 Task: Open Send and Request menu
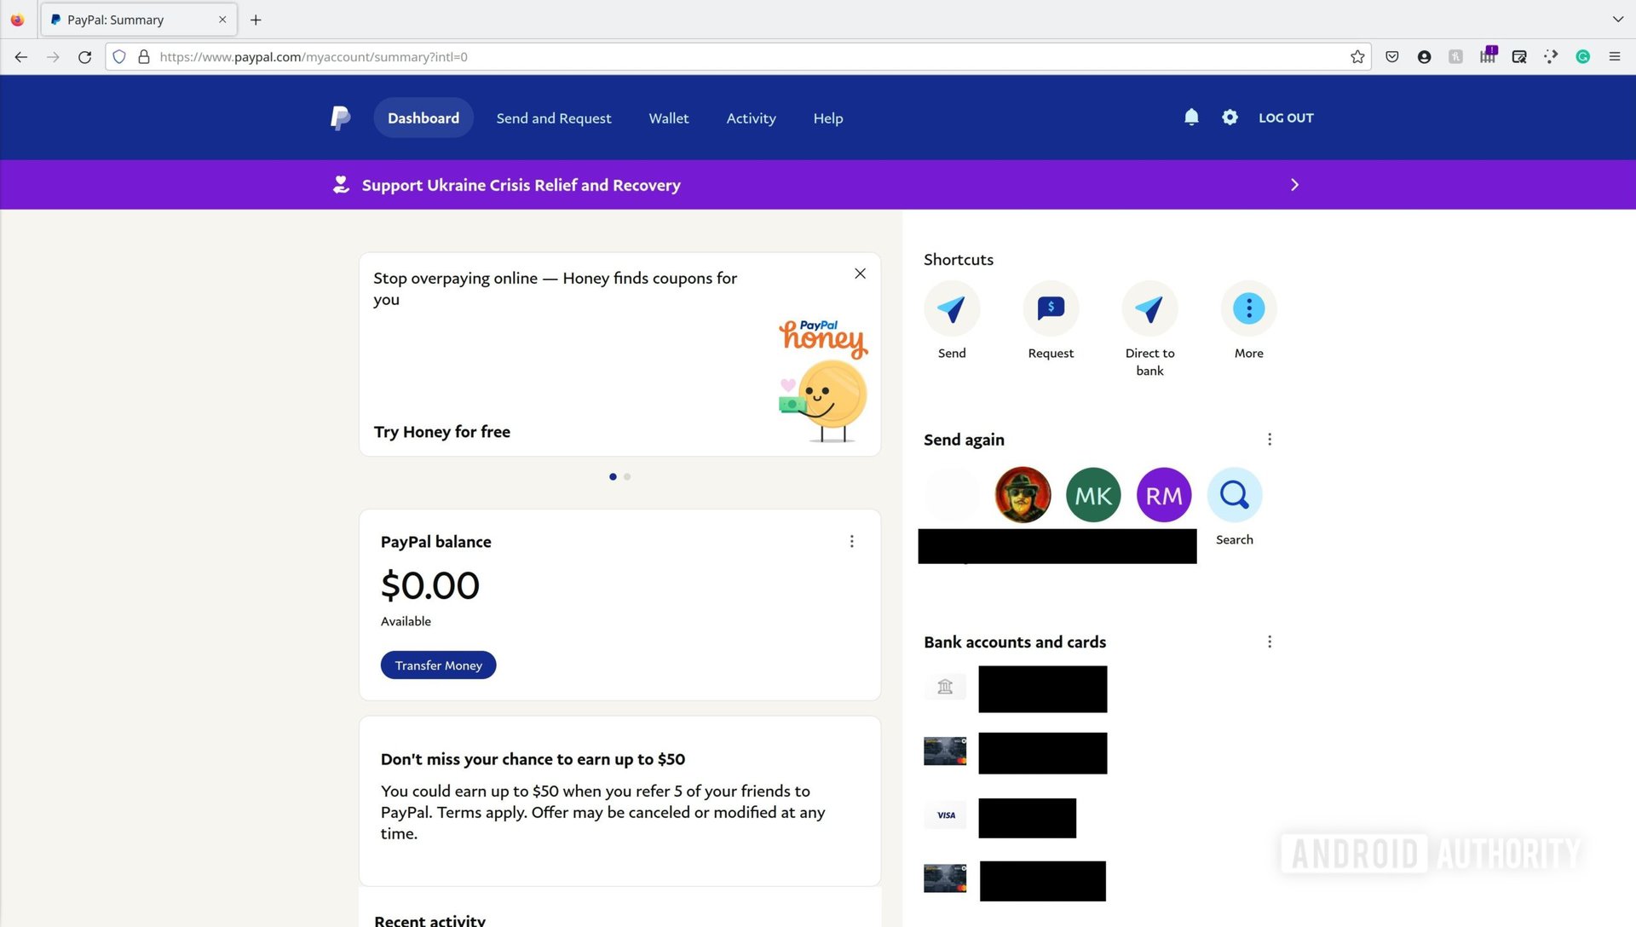[x=554, y=118]
